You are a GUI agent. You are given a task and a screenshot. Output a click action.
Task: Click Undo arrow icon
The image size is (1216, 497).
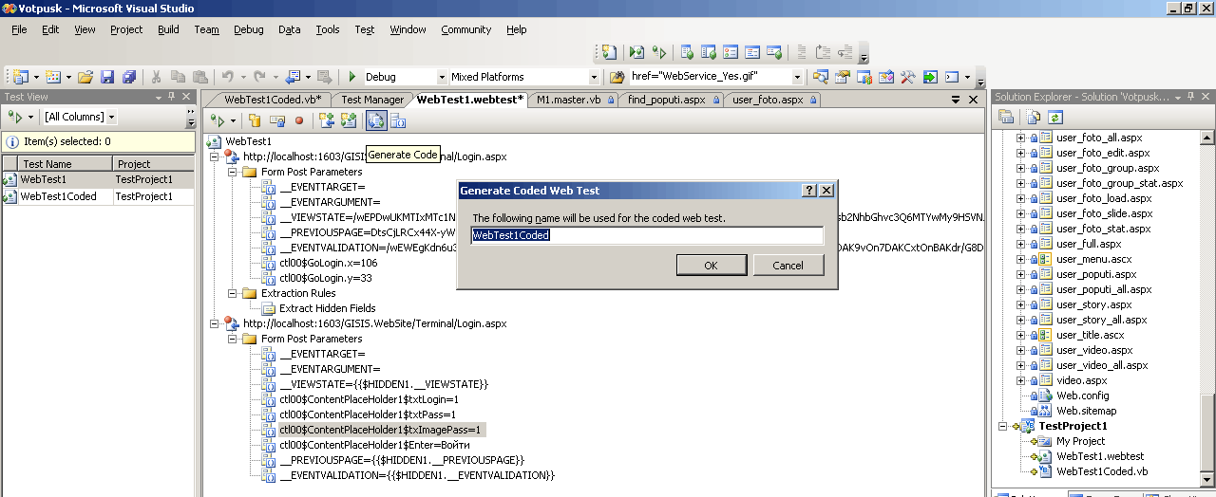click(227, 77)
